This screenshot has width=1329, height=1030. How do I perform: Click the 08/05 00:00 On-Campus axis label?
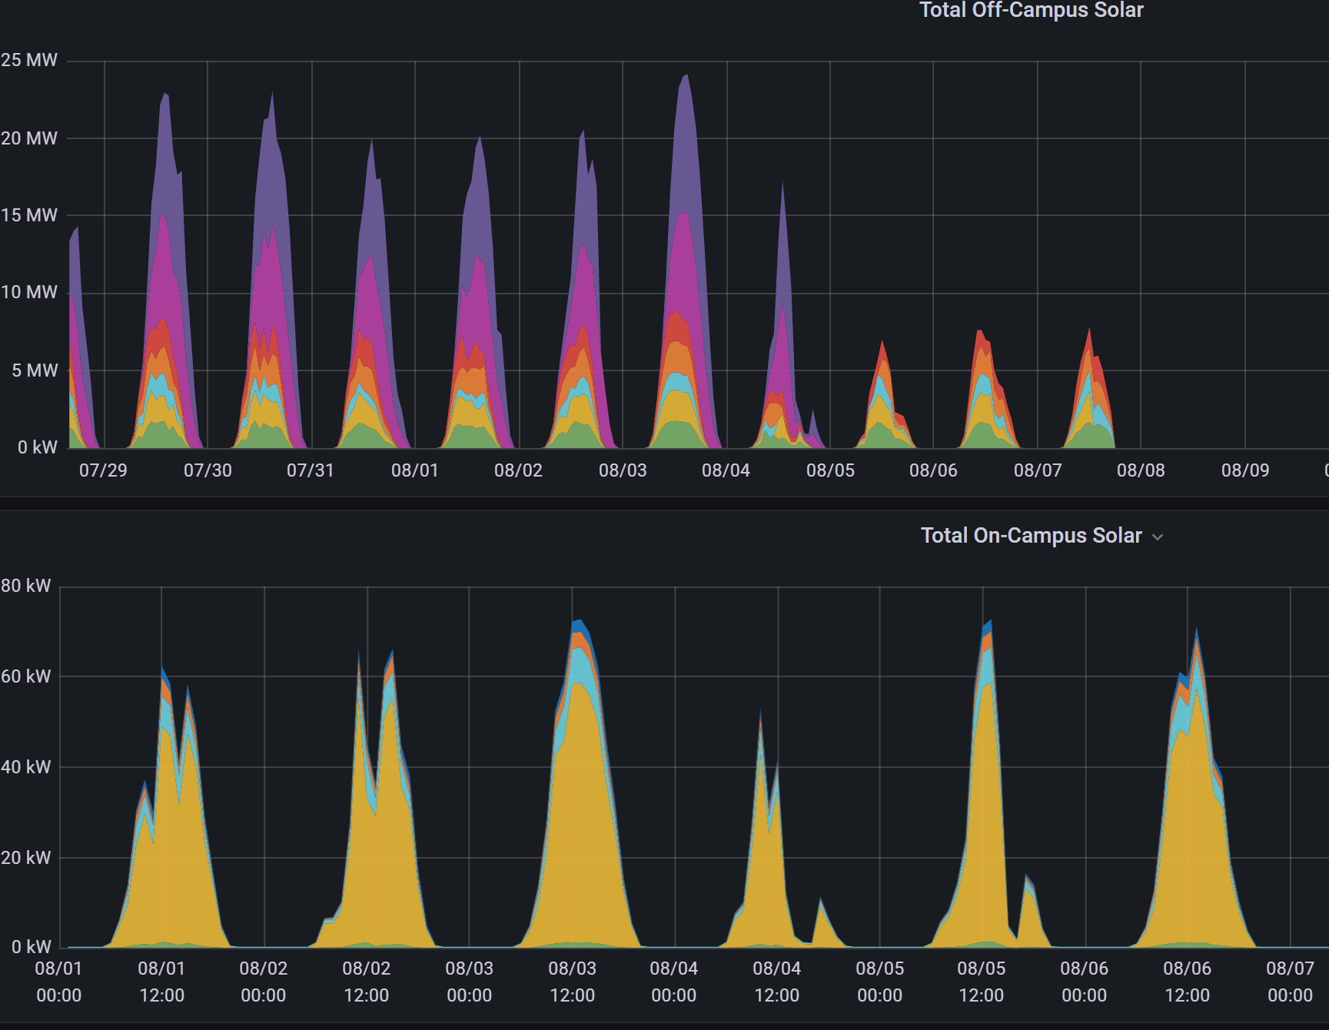pos(880,982)
